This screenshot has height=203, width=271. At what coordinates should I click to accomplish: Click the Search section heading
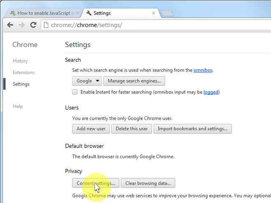[73, 60]
